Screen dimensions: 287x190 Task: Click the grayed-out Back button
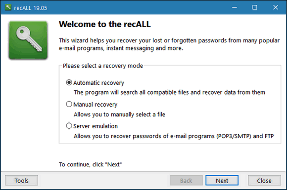[x=186, y=181]
